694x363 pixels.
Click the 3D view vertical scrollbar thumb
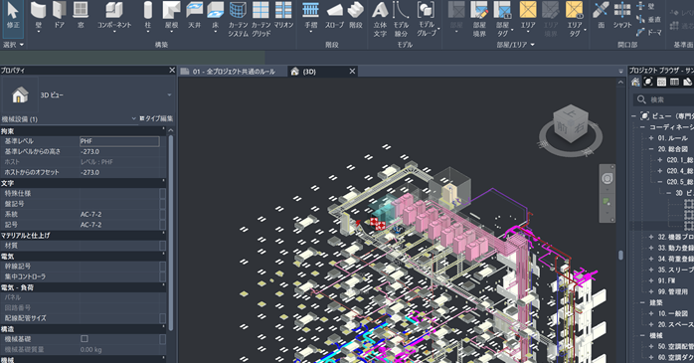click(621, 255)
